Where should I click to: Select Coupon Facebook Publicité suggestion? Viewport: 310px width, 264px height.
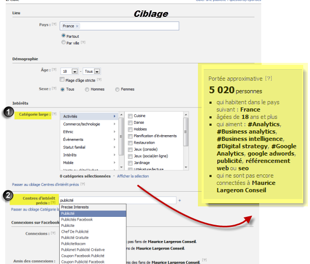point(93,256)
